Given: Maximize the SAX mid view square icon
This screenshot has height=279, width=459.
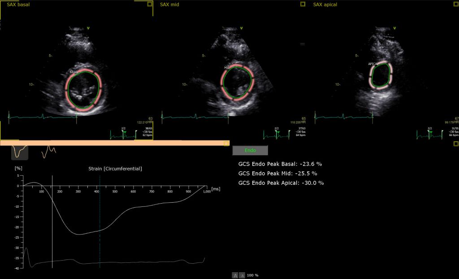Looking at the screenshot, I should pos(303,4).
